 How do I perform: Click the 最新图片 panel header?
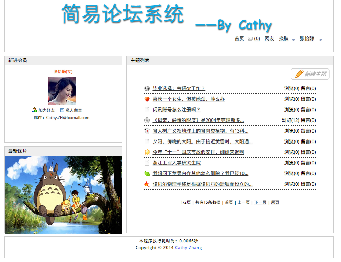point(63,151)
